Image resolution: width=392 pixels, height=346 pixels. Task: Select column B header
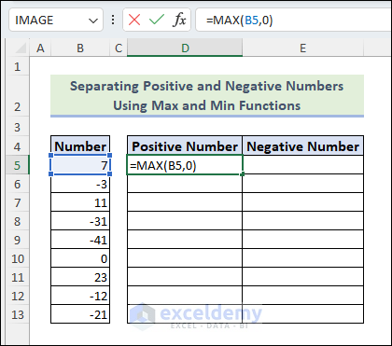80,48
